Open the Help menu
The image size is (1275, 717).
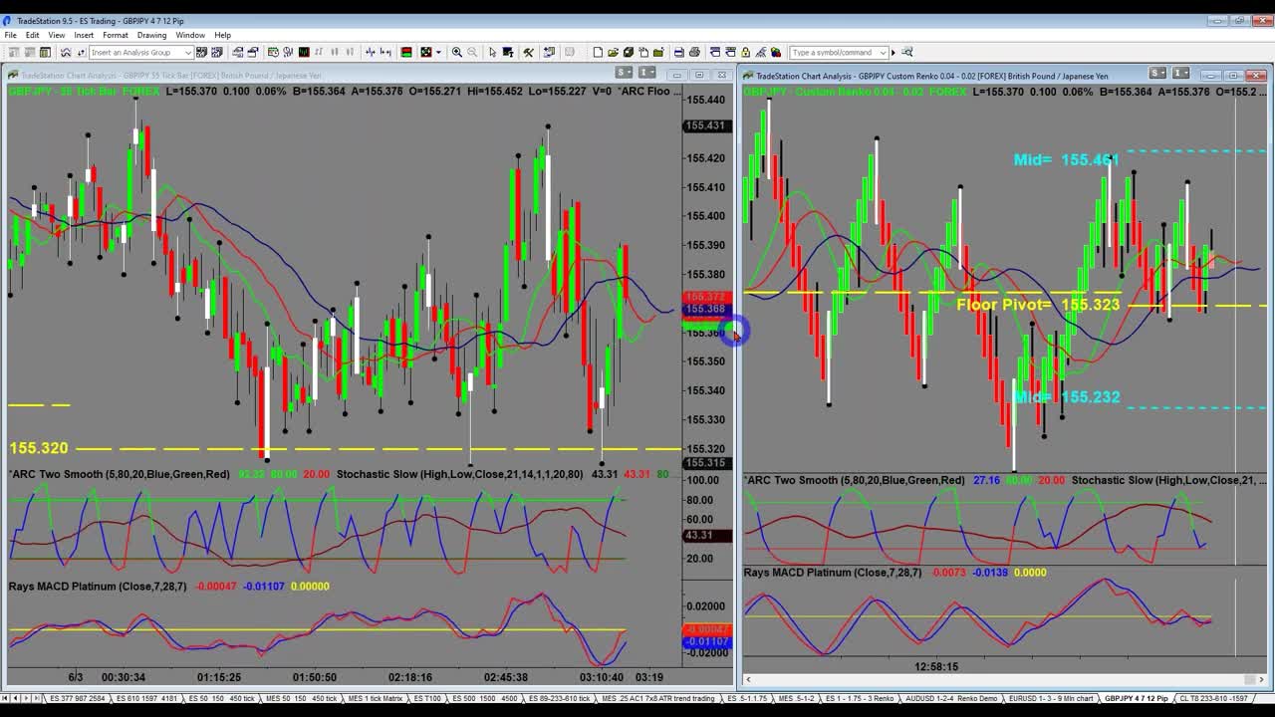(x=223, y=35)
